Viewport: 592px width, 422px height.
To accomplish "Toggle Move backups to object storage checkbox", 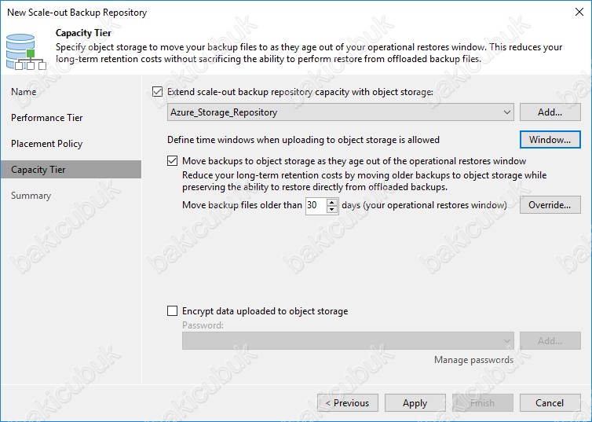I will pos(172,161).
